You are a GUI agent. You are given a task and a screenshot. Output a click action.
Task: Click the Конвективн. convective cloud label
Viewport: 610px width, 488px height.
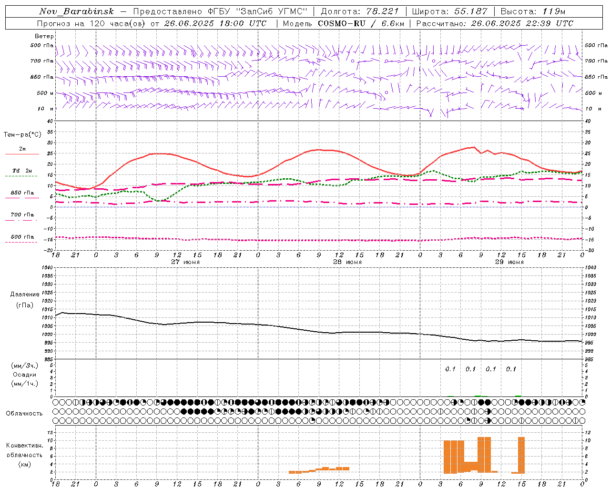24,446
